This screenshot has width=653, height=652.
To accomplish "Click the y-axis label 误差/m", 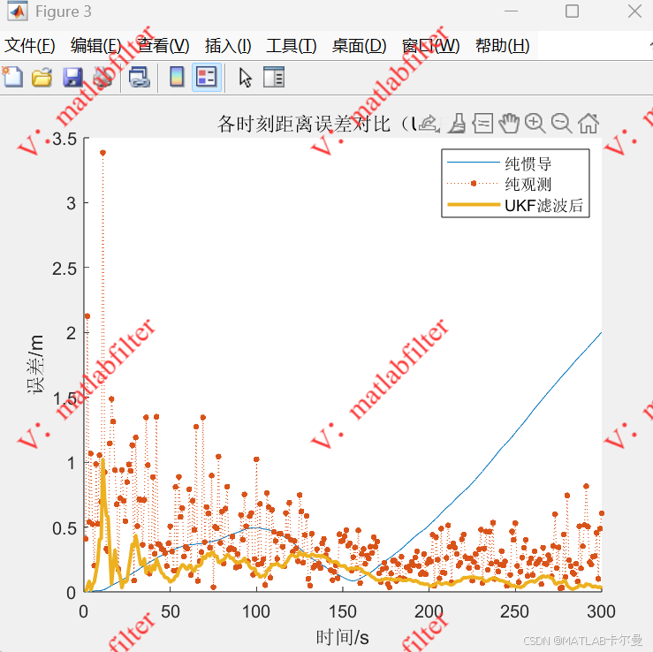I will (36, 364).
